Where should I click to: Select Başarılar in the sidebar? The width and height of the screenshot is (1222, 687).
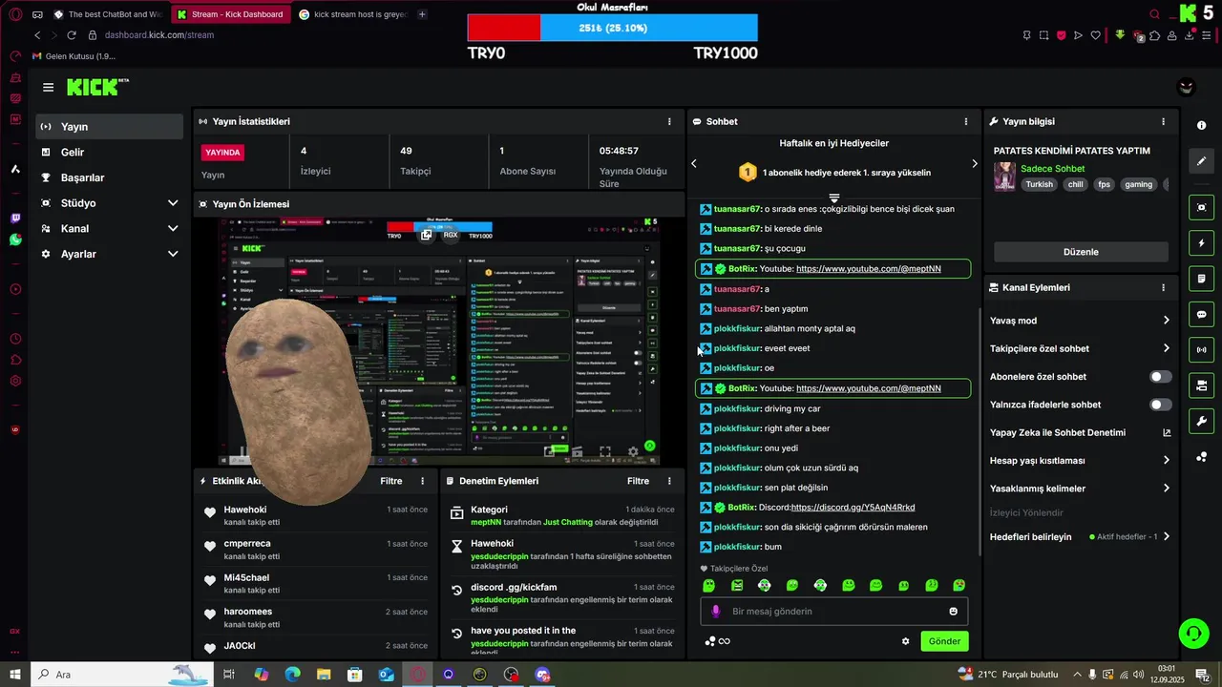click(x=109, y=177)
